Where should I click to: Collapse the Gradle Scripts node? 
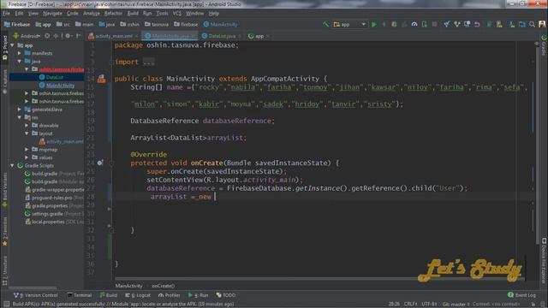13,165
